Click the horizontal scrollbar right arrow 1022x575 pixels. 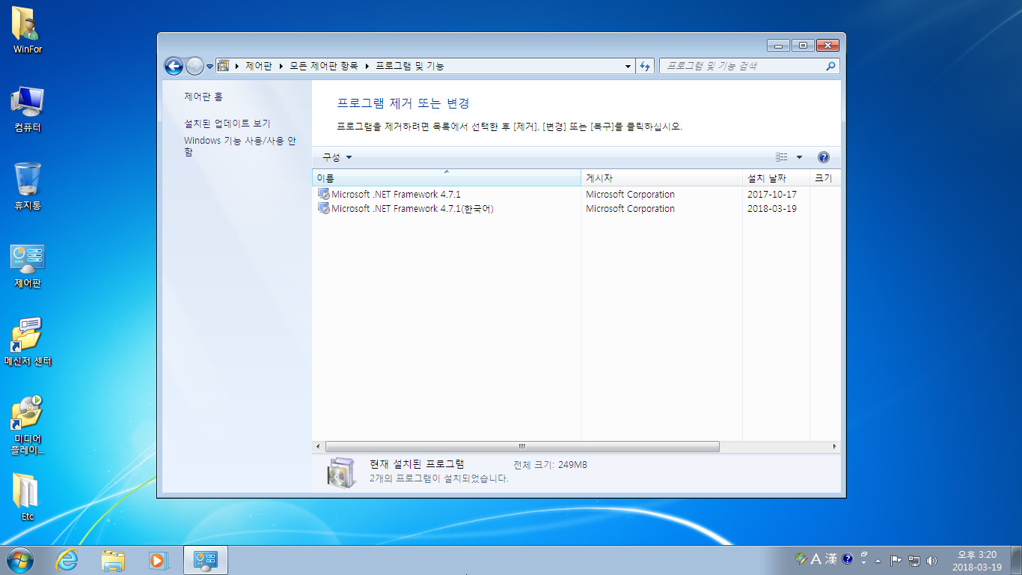pyautogui.click(x=835, y=446)
